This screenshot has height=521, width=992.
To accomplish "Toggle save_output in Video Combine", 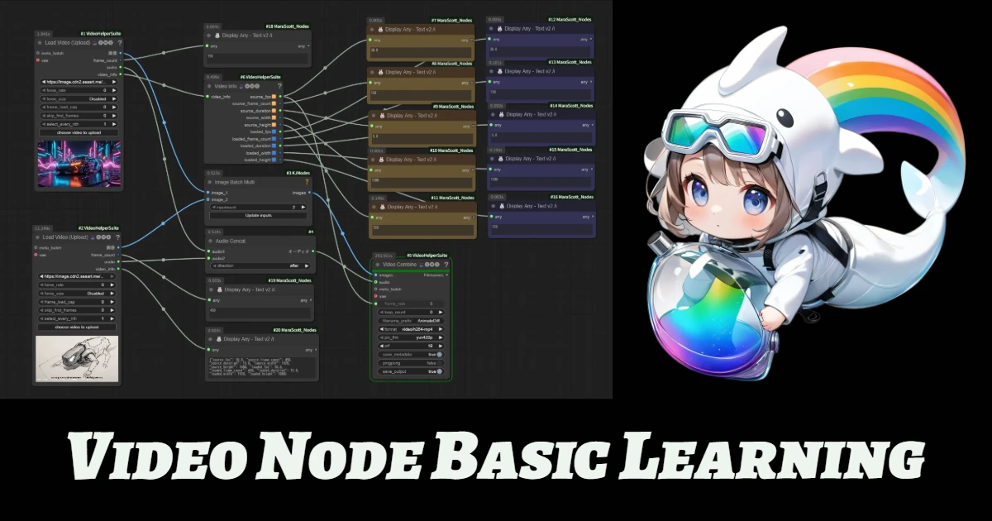I will [x=439, y=371].
